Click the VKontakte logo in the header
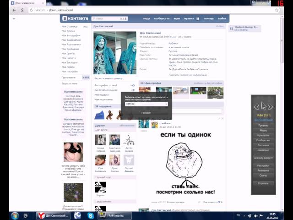293x220 pixels. [x=75, y=18]
